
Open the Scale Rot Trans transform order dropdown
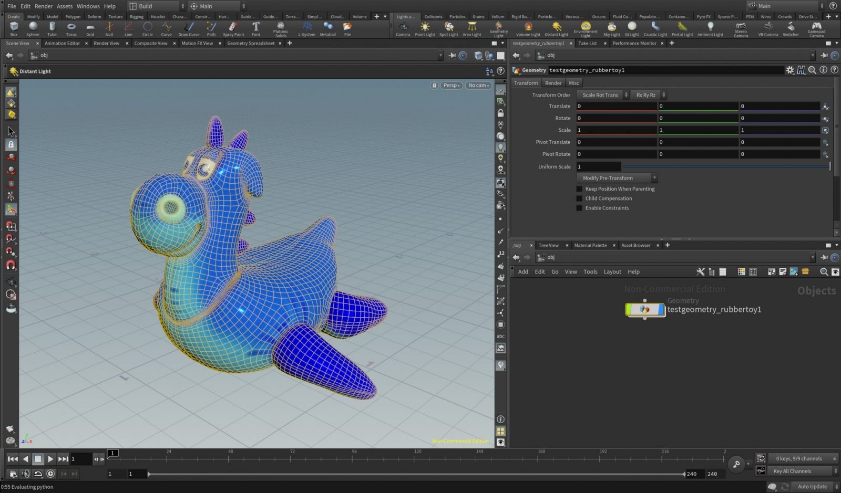pyautogui.click(x=602, y=95)
